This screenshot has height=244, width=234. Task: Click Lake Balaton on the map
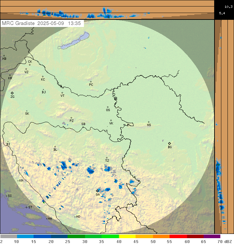coord(73,41)
